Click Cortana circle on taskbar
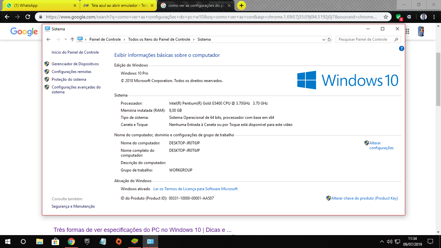This screenshot has height=248, width=441. [23, 241]
